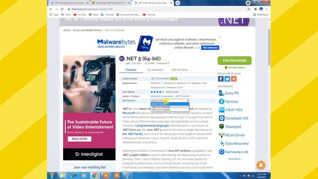This screenshot has width=318, height=179.
Task: Choose .NET 5.0.0 (64-bit) from the list
Action: (170, 109)
